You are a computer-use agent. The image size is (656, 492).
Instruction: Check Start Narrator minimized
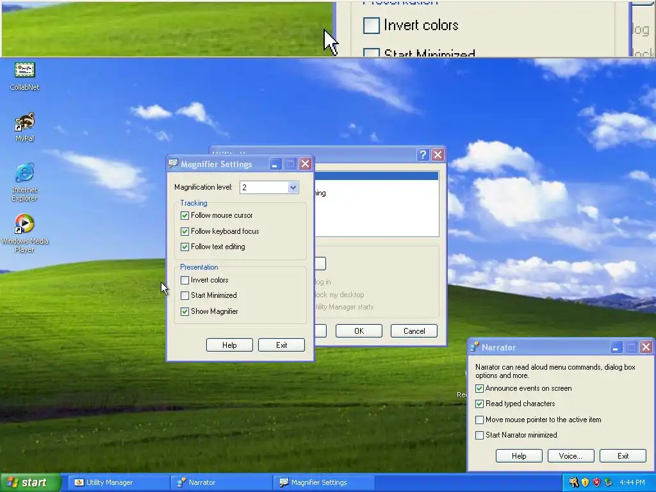tap(479, 435)
